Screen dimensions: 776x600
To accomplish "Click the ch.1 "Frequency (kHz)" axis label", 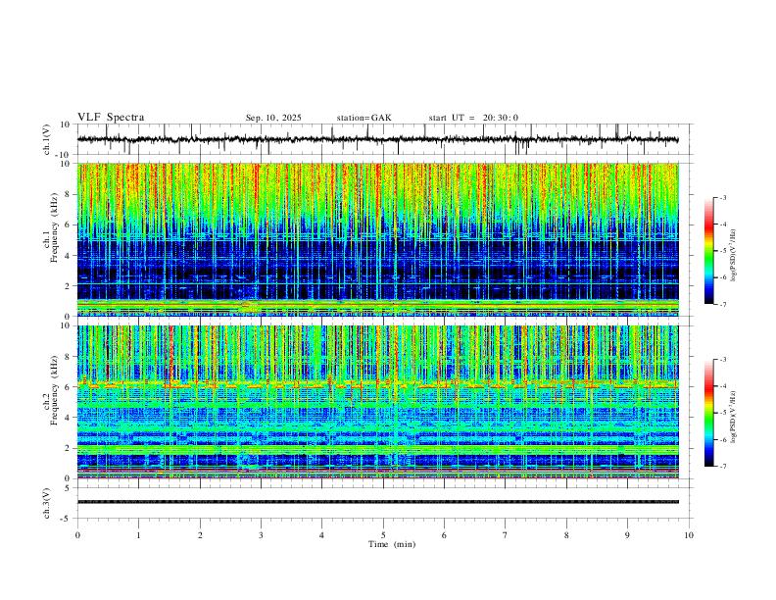I will 55,225.
